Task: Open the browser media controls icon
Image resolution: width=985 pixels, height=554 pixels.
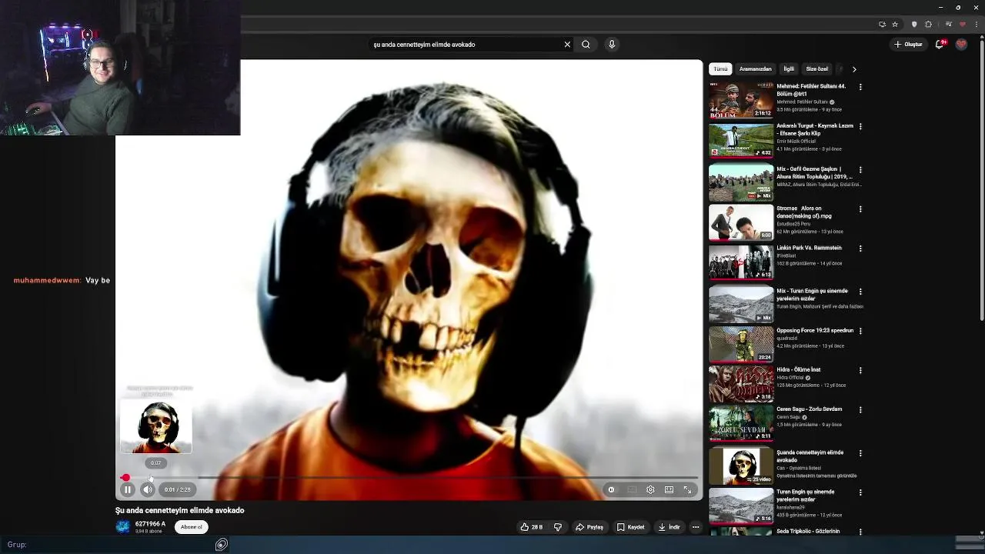Action: click(x=950, y=24)
